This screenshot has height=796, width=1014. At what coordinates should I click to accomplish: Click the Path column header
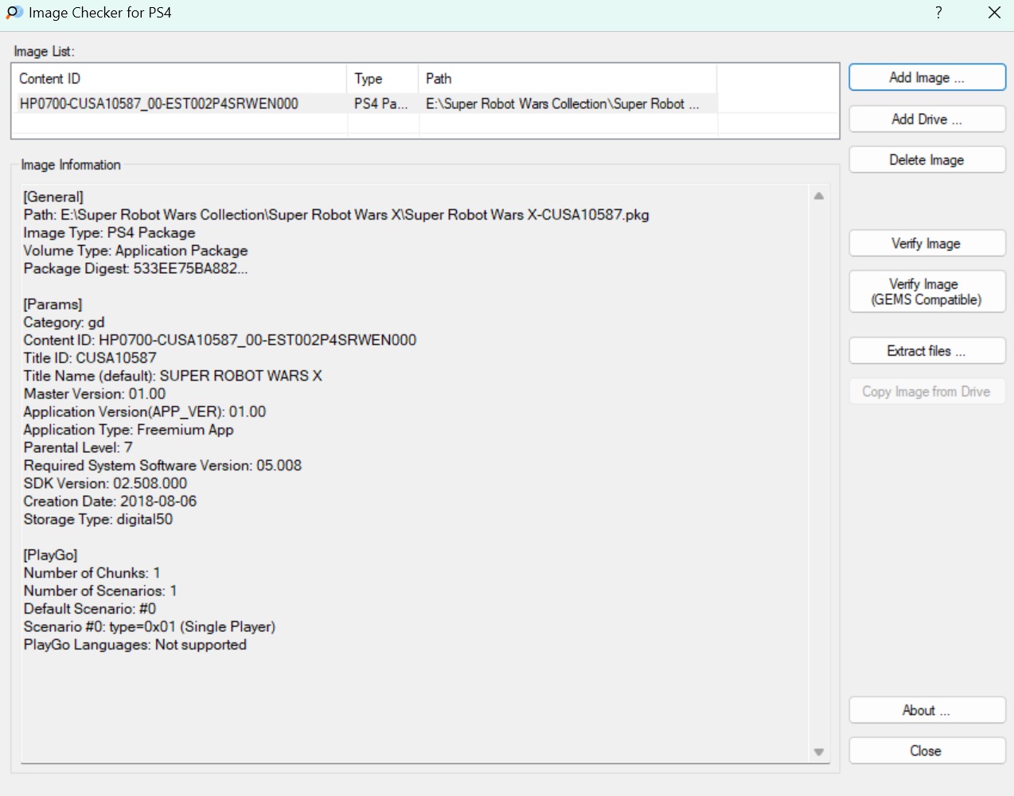click(x=567, y=79)
